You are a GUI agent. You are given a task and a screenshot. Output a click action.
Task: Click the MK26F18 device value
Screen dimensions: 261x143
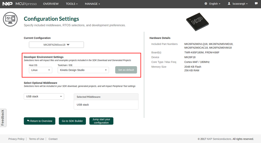tap(190, 57)
